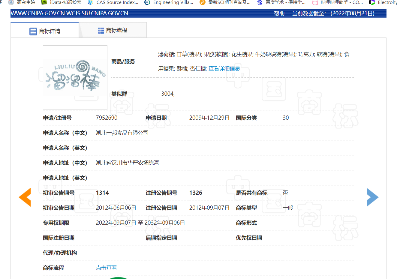Click the 类似群 label
Viewport: 397px width, 279px height.
(x=119, y=94)
